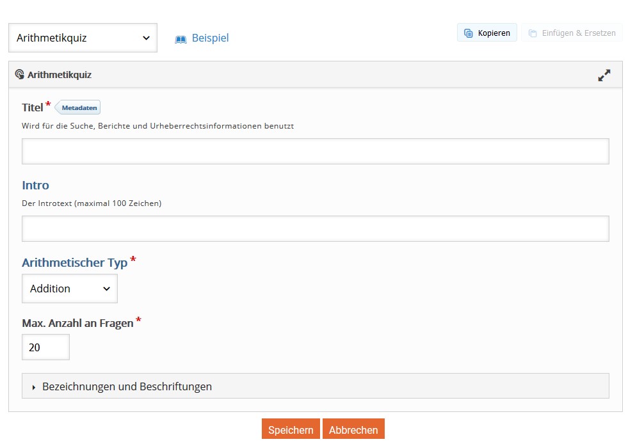Click the Arithmetikquiz panel header bar
This screenshot has width=635, height=444.
316,75
